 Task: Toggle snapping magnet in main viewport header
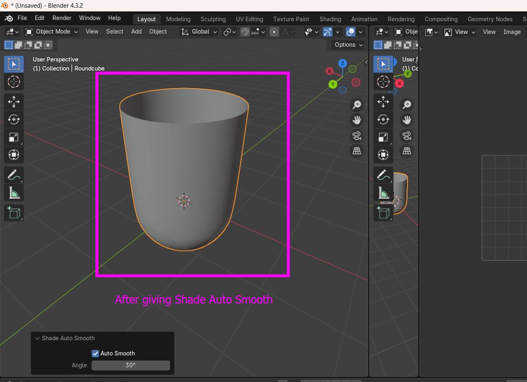coord(245,32)
